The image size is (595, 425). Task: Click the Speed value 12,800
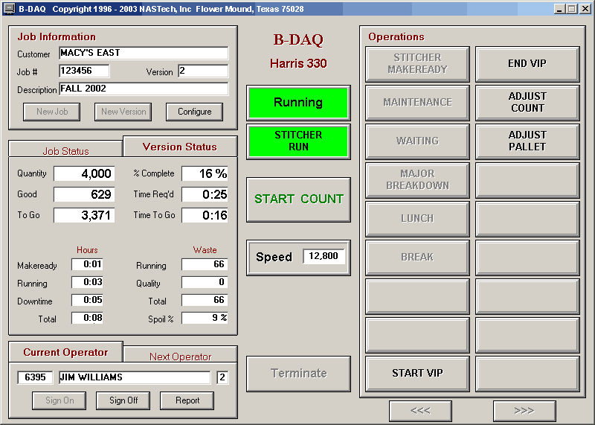click(x=324, y=256)
